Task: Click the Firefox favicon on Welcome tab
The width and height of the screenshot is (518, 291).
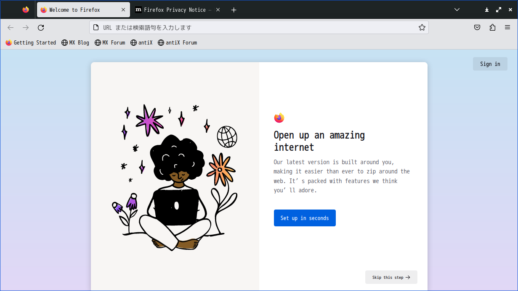Action: pyautogui.click(x=44, y=10)
